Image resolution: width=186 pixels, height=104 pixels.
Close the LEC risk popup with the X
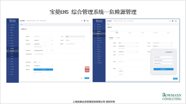coord(154,52)
